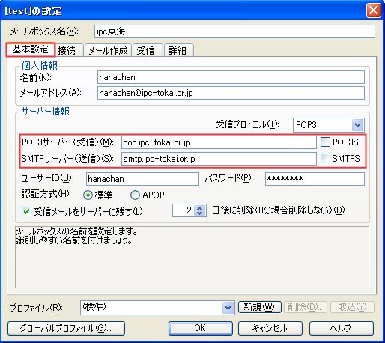This screenshot has height=343, width=385.
Task: Open グローバルプロファイル settings button
Action: point(66,328)
